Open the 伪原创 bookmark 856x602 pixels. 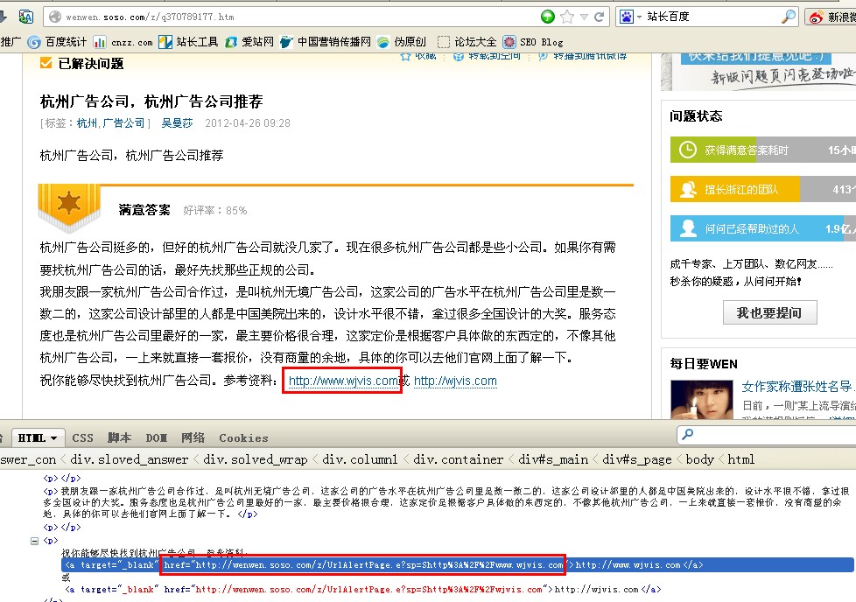coord(382,40)
